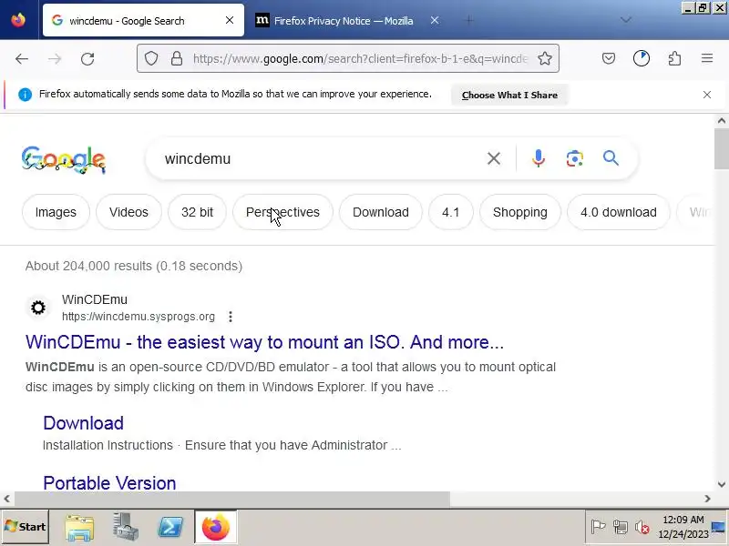
Task: Bookmark this page with the star icon
Action: (x=545, y=58)
